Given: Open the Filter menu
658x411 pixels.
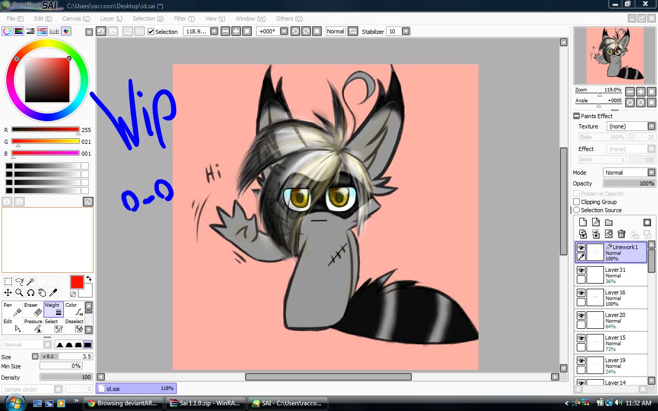Looking at the screenshot, I should [184, 18].
